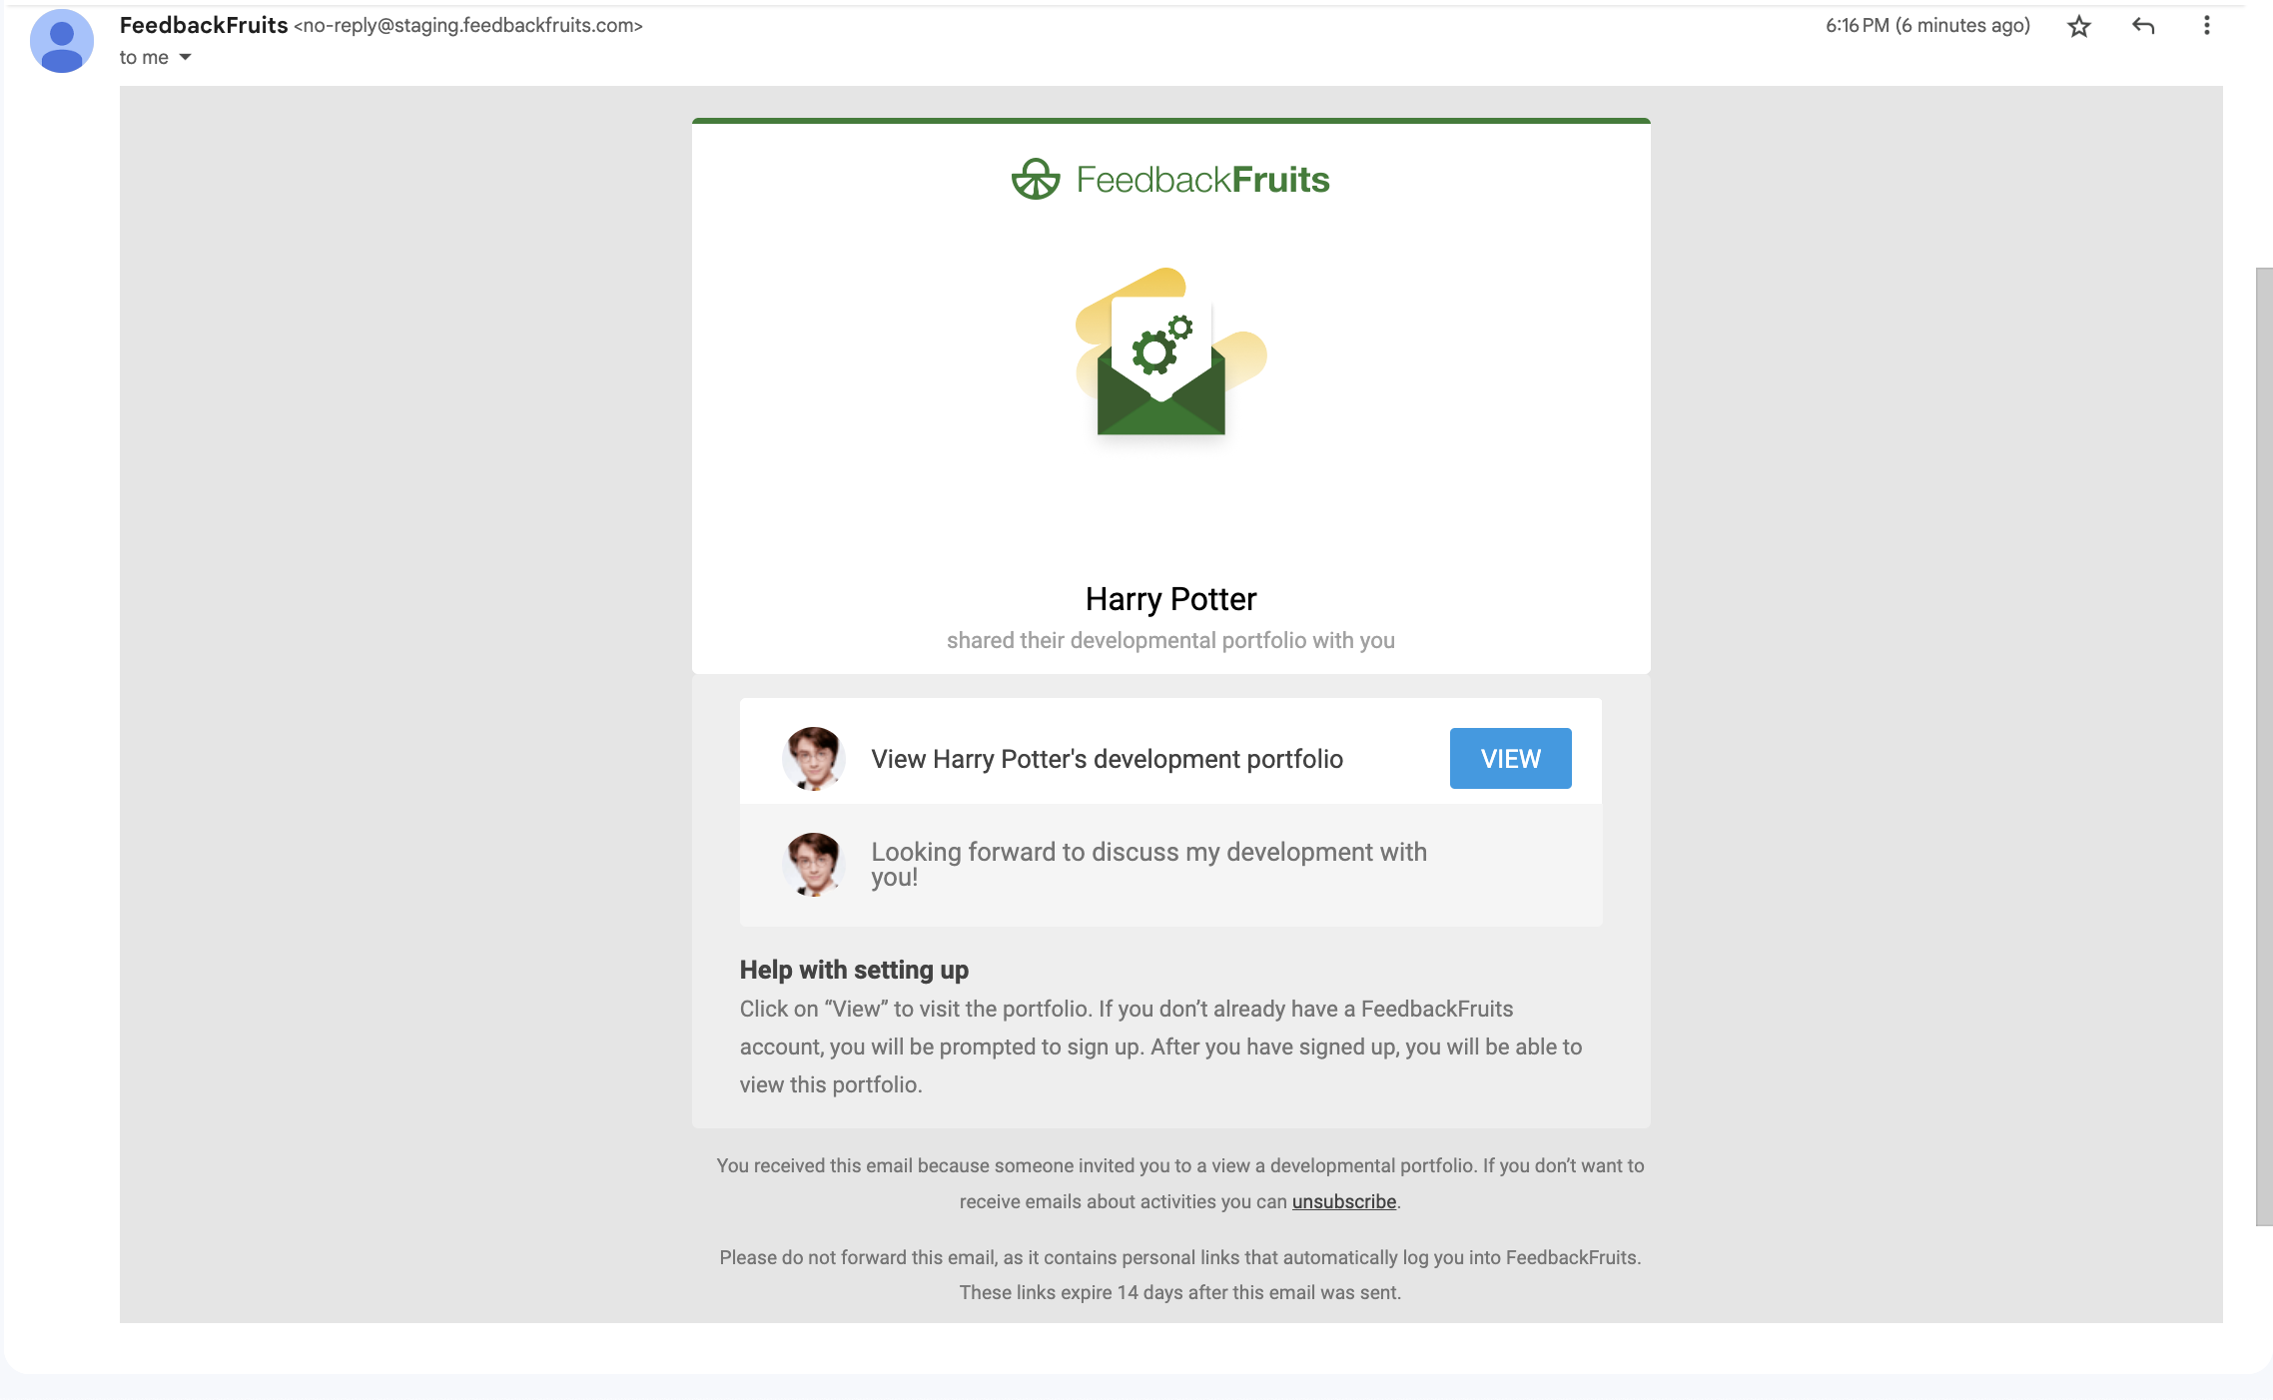
Task: Click the unsubscribe link
Action: point(1343,1201)
